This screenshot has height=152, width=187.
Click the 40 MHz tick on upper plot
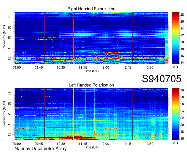(x=10, y=48)
